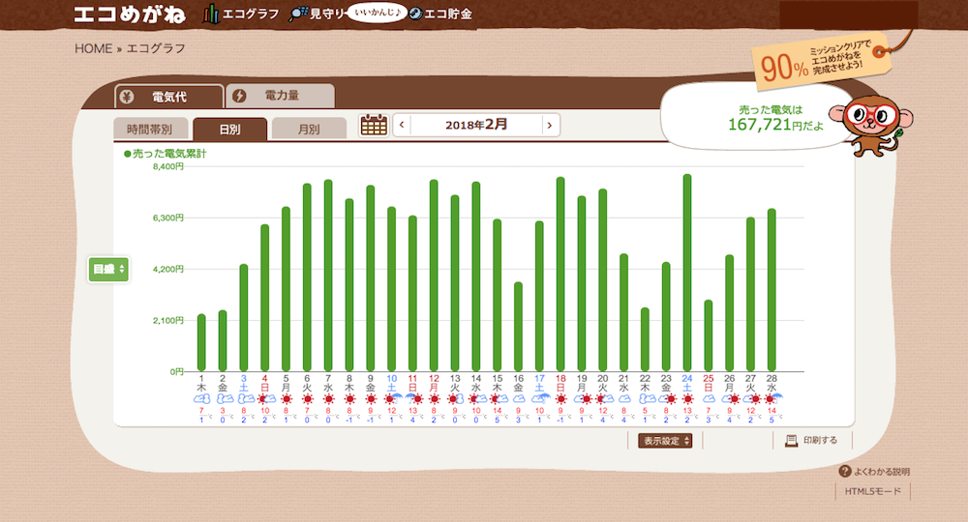968x522 pixels.
Task: Click the エコめがね logo
Action: (x=130, y=14)
